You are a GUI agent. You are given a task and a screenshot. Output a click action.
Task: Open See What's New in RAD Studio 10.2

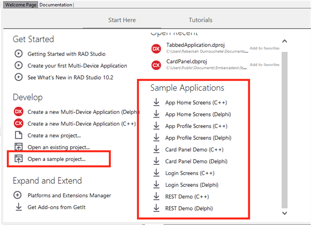point(70,78)
